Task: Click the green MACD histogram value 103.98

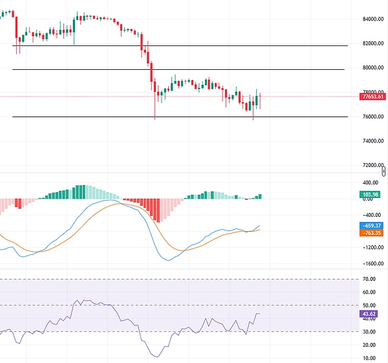Action: tap(371, 195)
